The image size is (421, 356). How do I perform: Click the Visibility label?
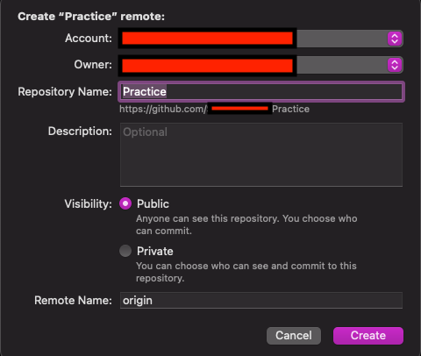tap(88, 203)
